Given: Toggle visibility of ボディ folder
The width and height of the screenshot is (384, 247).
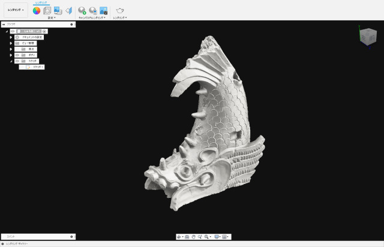Looking at the screenshot, I should coord(17,55).
